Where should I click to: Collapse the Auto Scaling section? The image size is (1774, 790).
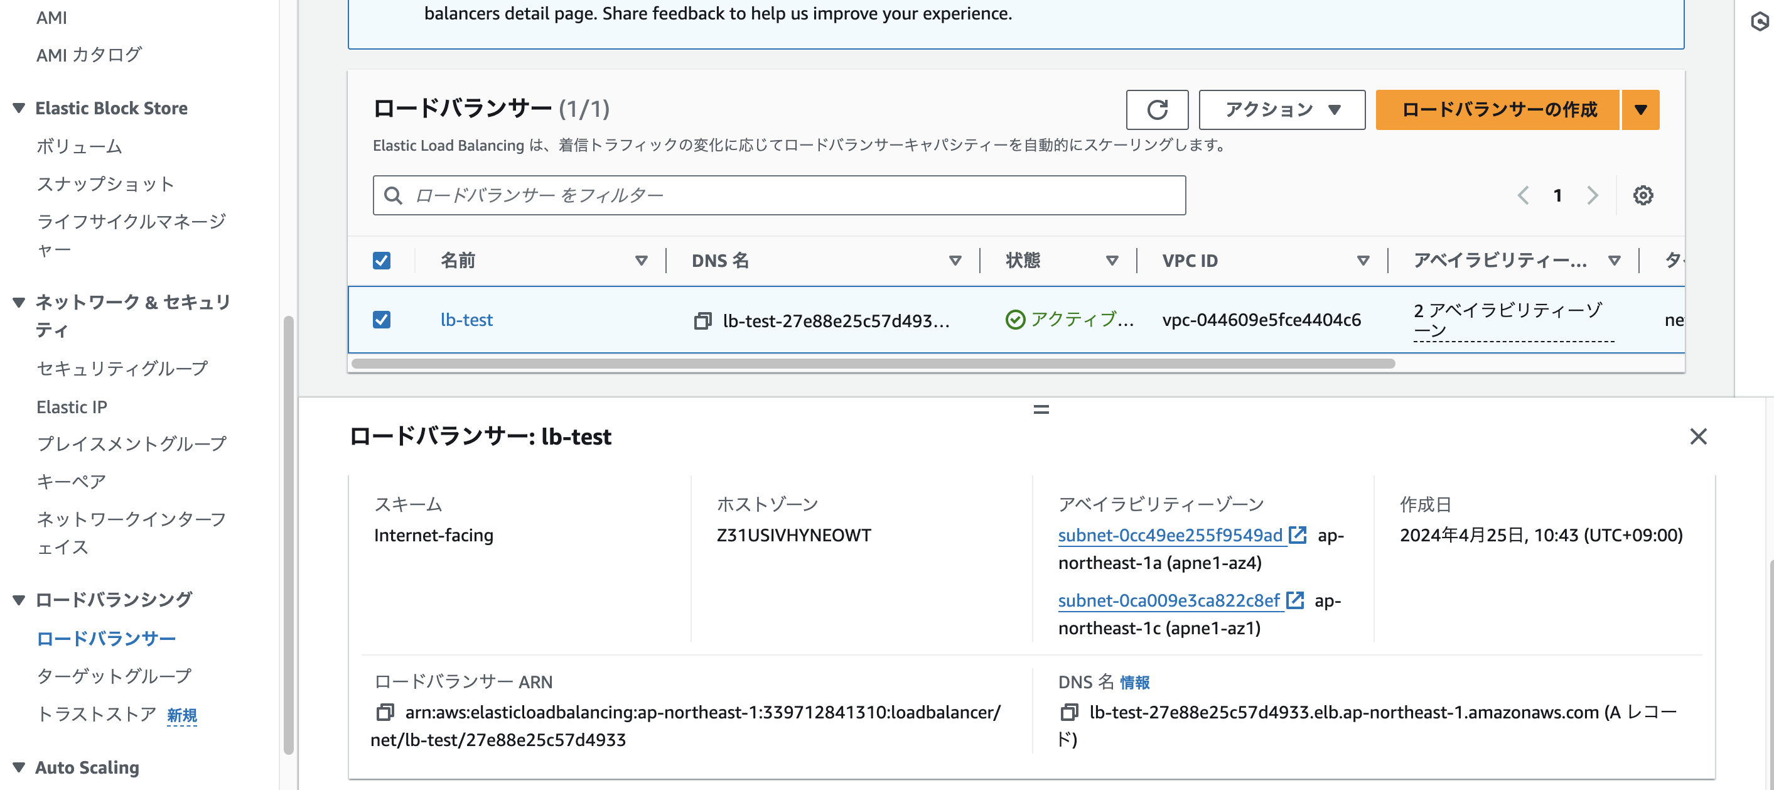point(19,767)
